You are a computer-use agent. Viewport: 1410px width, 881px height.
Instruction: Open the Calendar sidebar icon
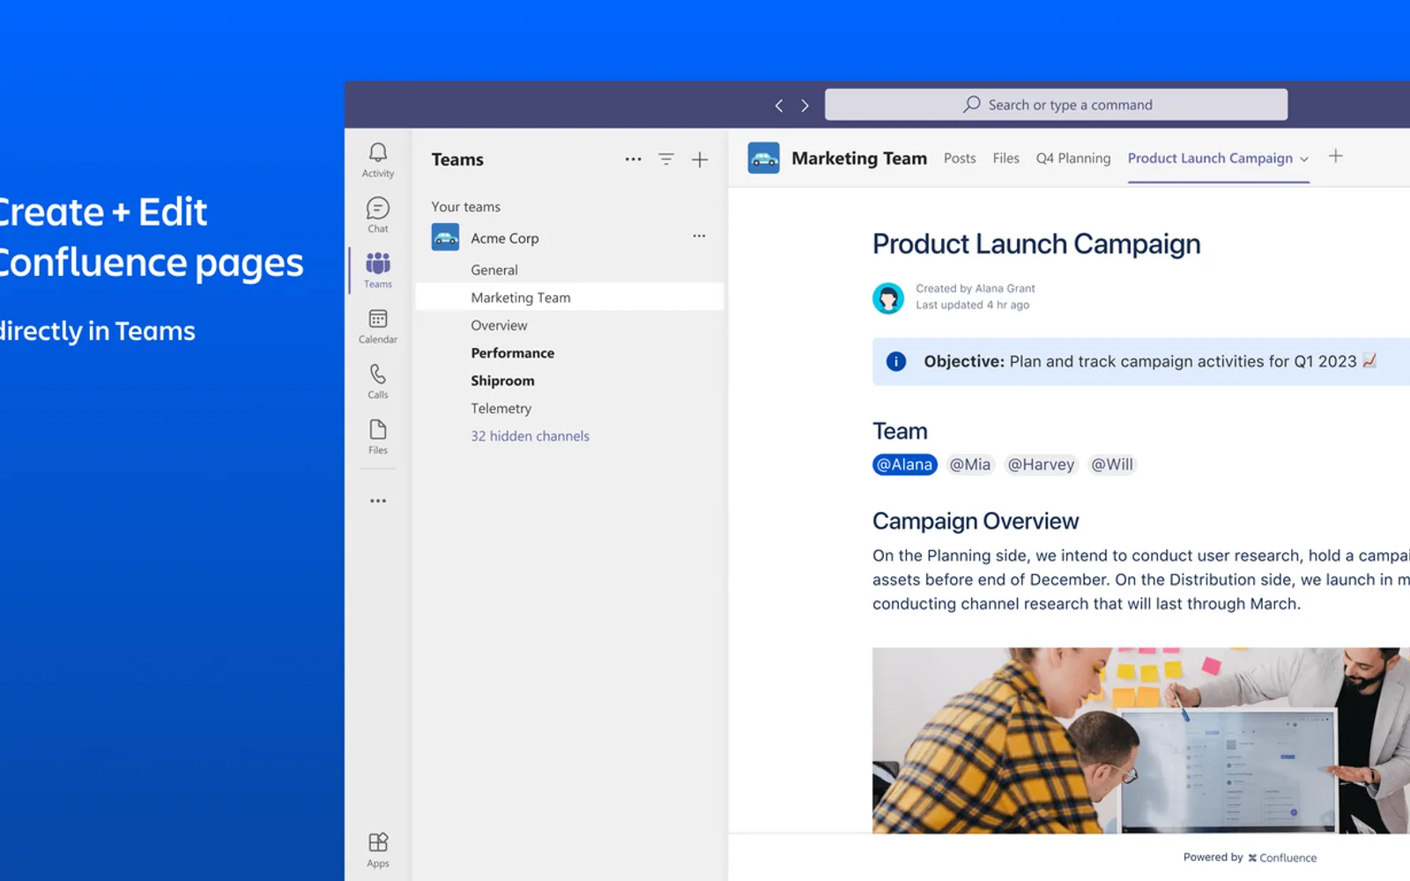click(378, 326)
